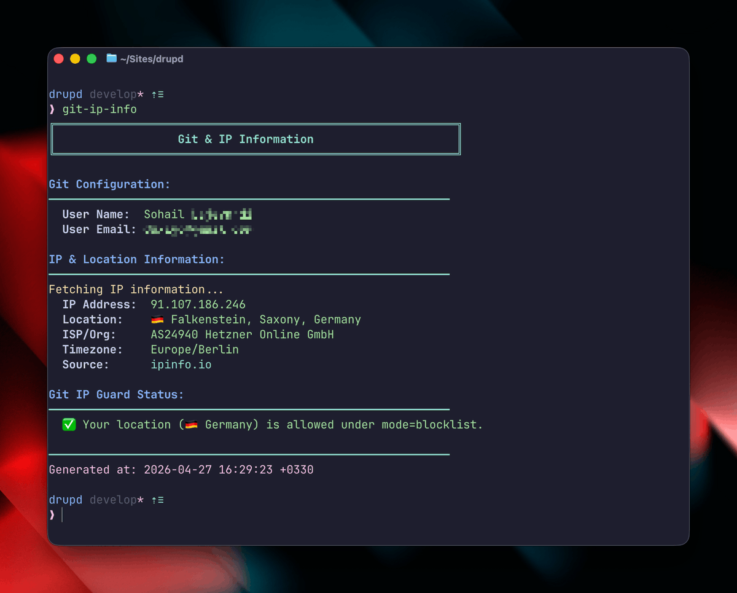Click the git status arrow in top prompt
737x593 pixels.
tap(154, 95)
